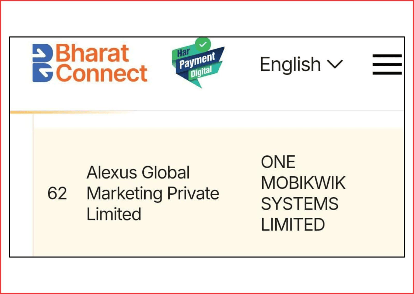Click the Alexus Global text line
Image resolution: width=414 pixels, height=294 pixels.
(138, 172)
